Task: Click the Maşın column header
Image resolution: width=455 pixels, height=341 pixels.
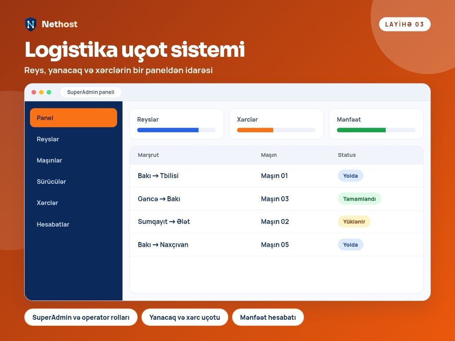Action: 269,155
